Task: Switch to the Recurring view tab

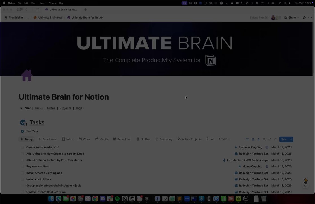Action: point(164,139)
